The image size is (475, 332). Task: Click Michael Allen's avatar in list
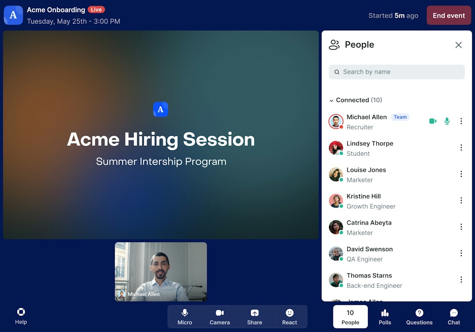[336, 122]
